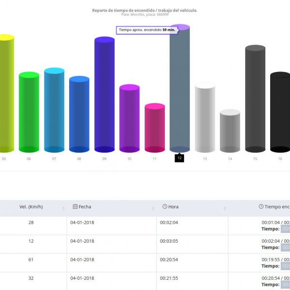Select the highlighted hour 12 axis label
This screenshot has height=290, width=290.
[x=179, y=158]
